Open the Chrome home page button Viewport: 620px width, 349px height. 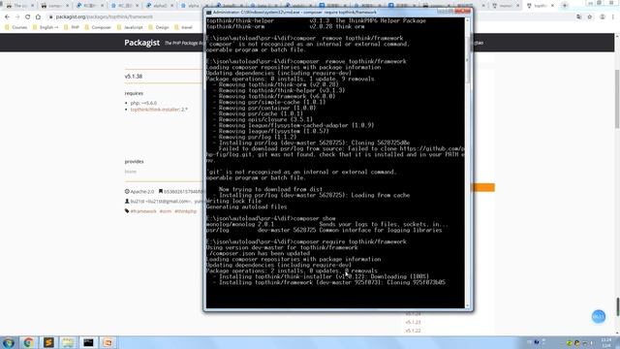tap(38, 17)
